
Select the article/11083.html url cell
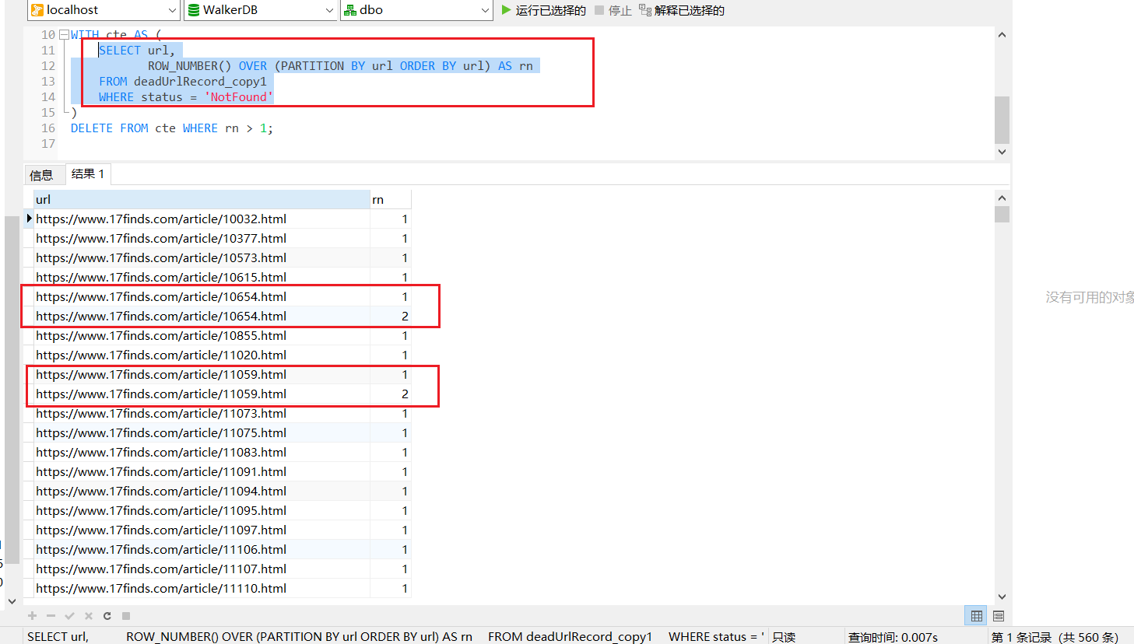202,453
